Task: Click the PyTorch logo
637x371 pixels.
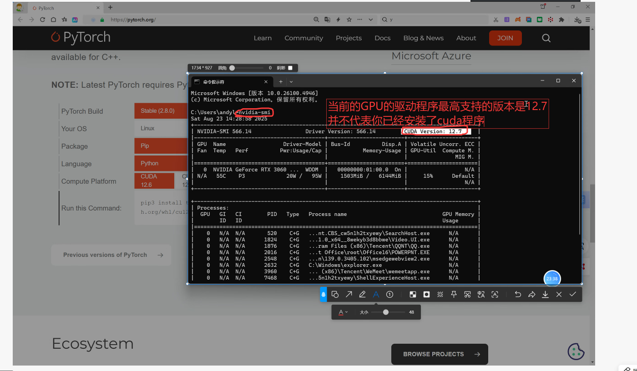Action: 81,37
